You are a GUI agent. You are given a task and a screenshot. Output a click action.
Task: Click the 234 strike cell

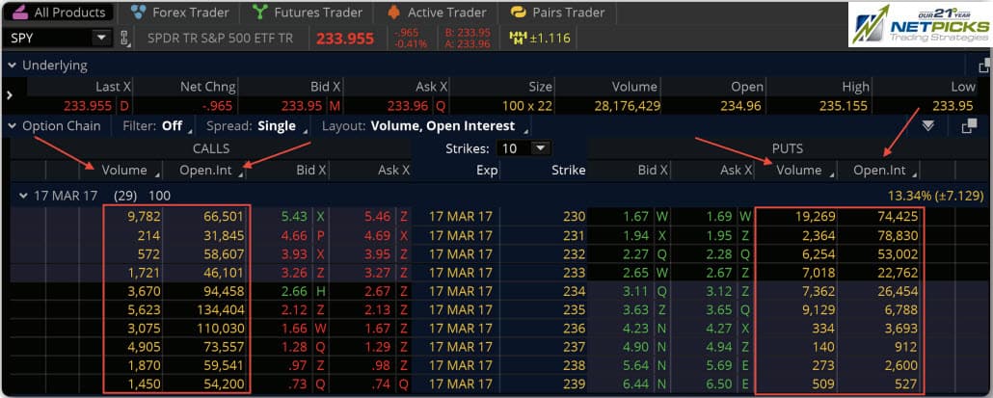click(x=575, y=291)
